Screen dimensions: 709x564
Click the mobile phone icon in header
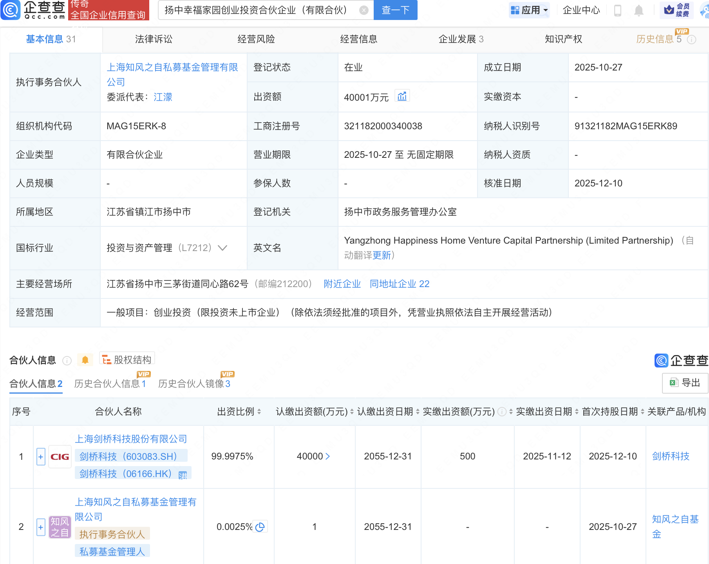(x=618, y=10)
